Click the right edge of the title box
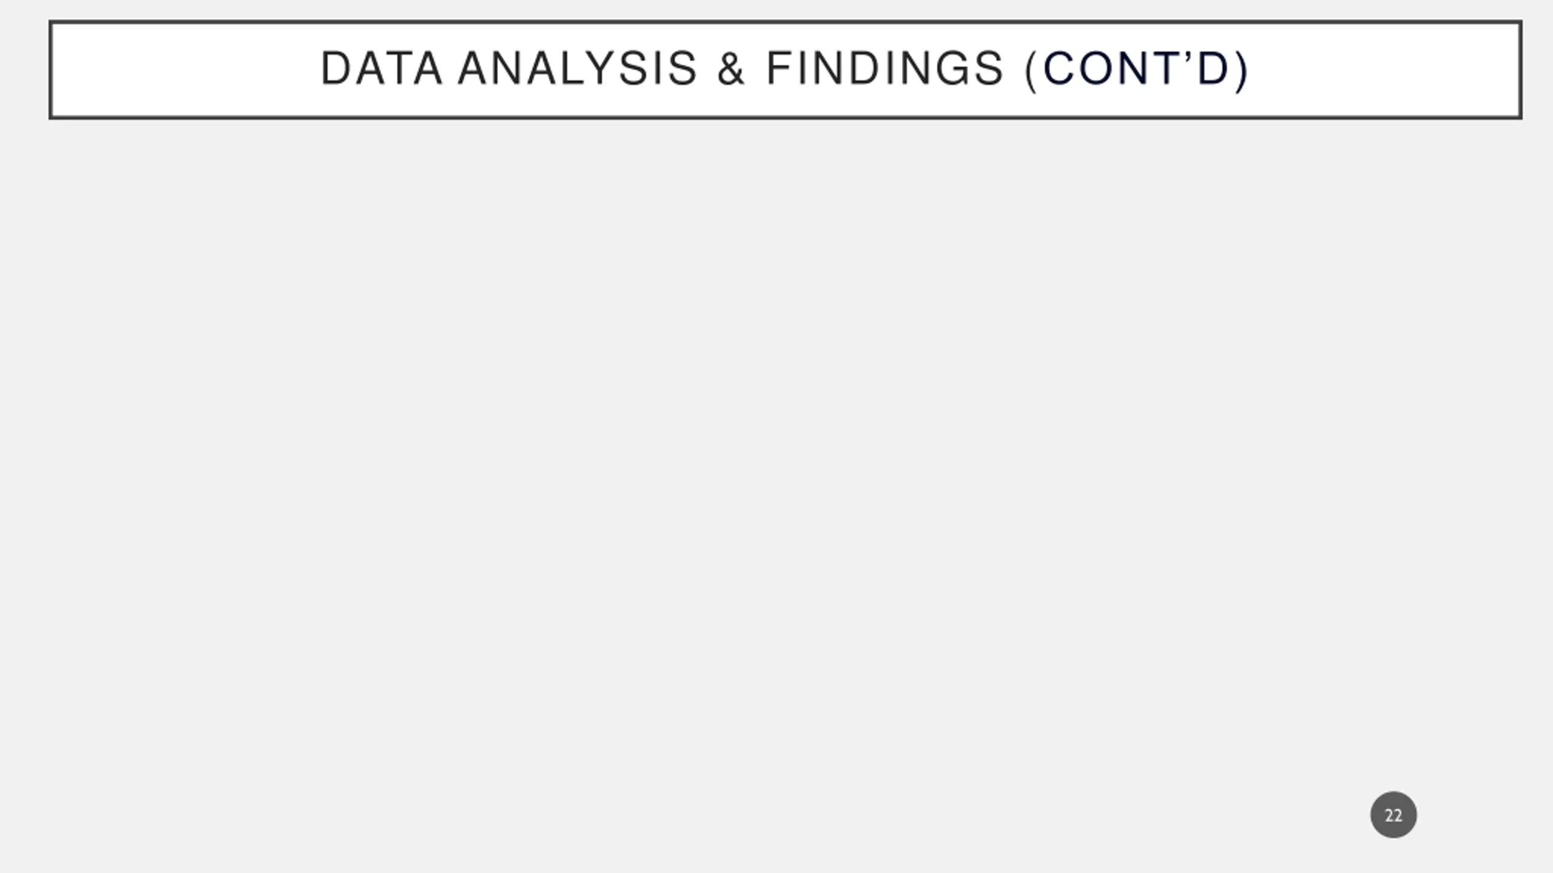 (x=1520, y=70)
